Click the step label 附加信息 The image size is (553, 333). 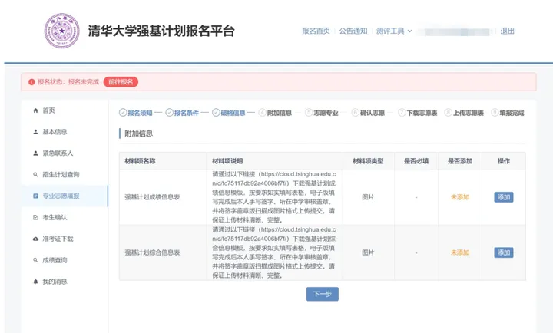point(280,113)
